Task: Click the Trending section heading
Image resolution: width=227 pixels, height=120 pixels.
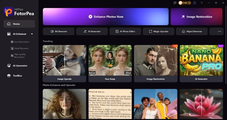Action: click(48, 41)
